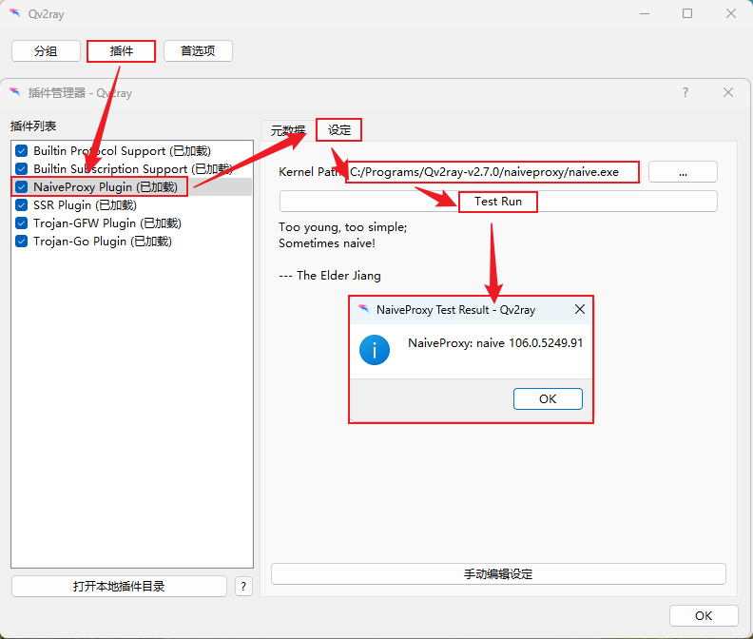753x639 pixels.
Task: Open the 设定 tab
Action: (339, 130)
